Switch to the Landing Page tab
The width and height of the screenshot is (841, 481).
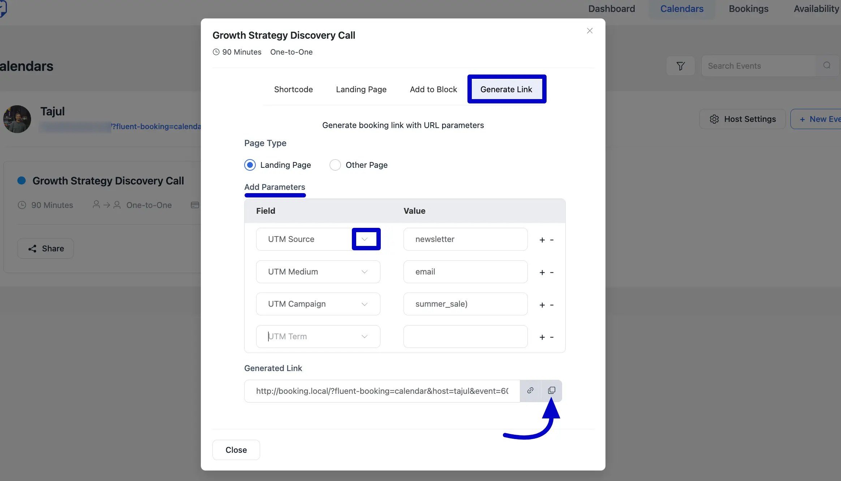[x=361, y=89]
